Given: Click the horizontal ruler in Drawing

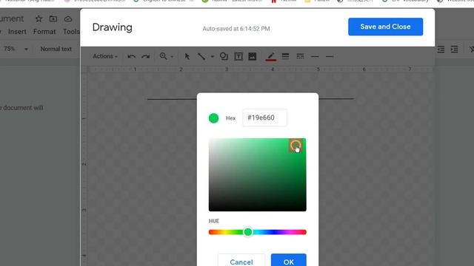Looking at the screenshot, I should pyautogui.click(x=260, y=69).
